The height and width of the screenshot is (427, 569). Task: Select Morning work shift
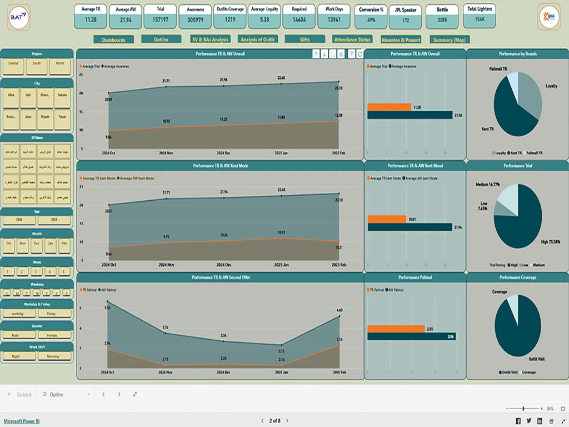tap(54, 356)
